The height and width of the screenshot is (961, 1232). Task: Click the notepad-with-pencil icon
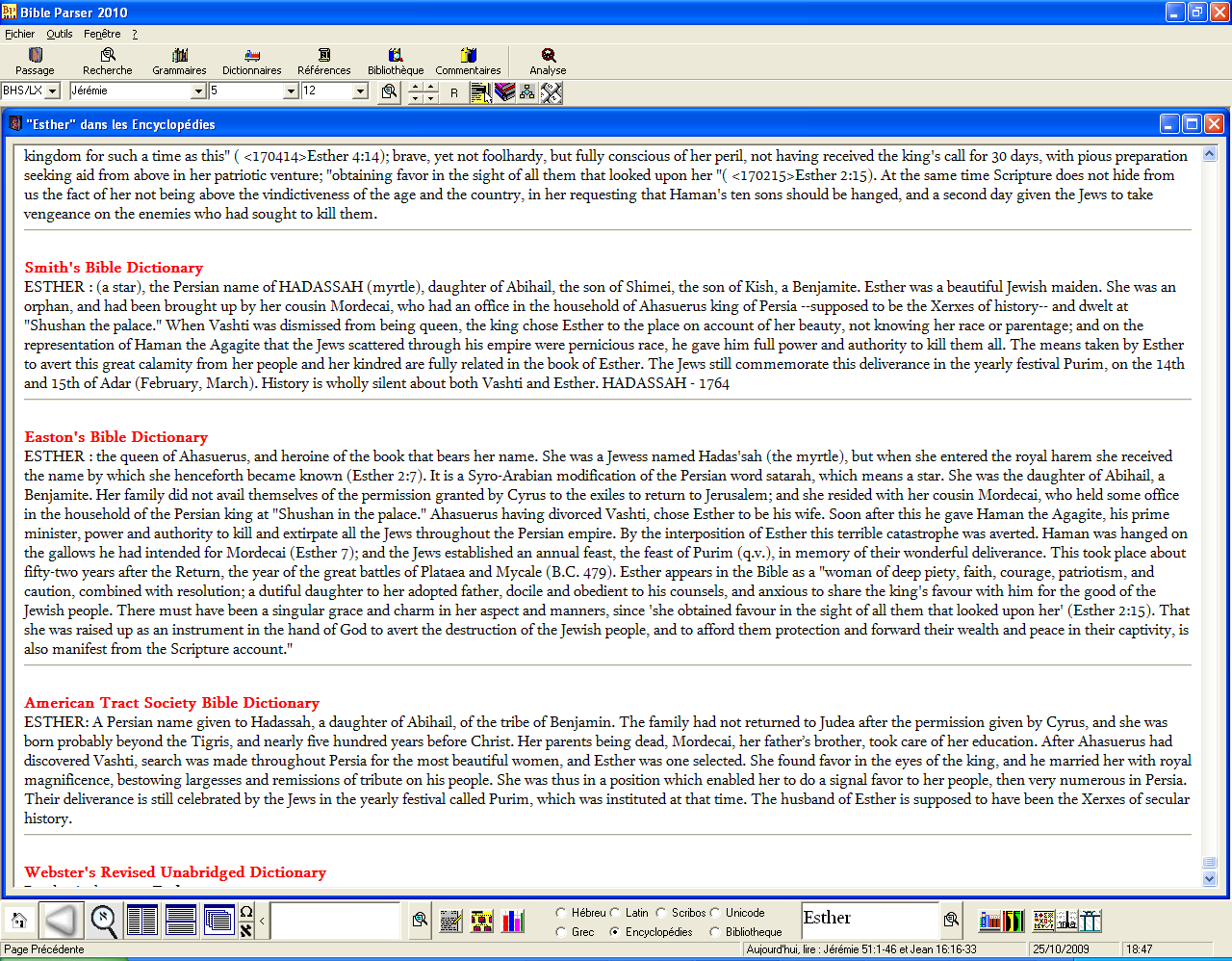click(451, 921)
